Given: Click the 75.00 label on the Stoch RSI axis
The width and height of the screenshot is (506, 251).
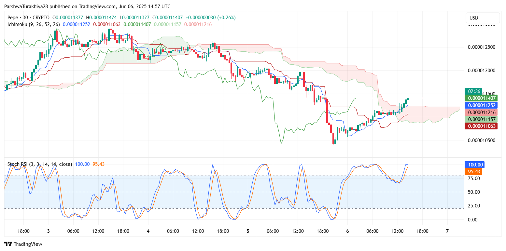Looking at the screenshot, I should (x=474, y=178).
